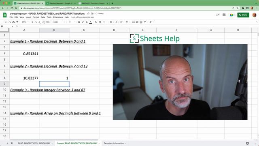Image resolution: width=259 pixels, height=146 pixels.
Task: Apply percent format icon
Action: (36, 22)
